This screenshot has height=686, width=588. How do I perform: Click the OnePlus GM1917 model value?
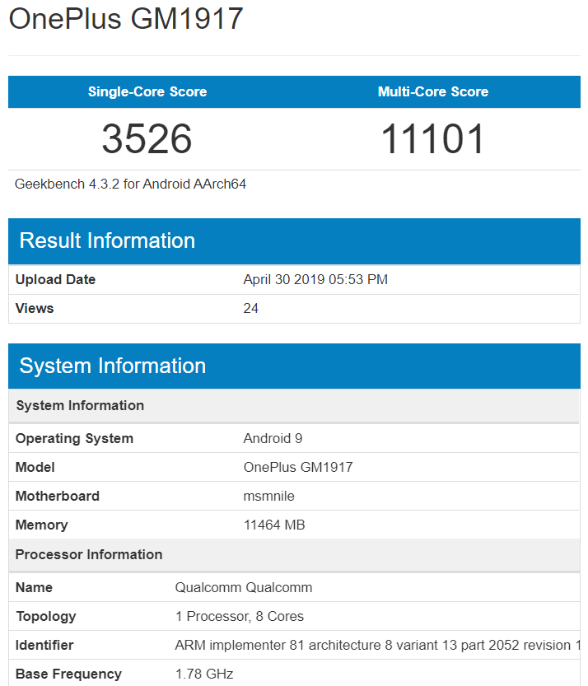pyautogui.click(x=298, y=467)
